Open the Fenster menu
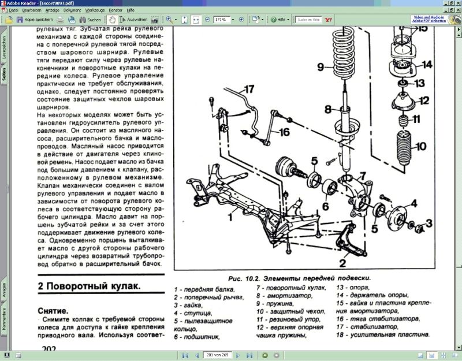This screenshot has height=361, width=462. (x=115, y=10)
